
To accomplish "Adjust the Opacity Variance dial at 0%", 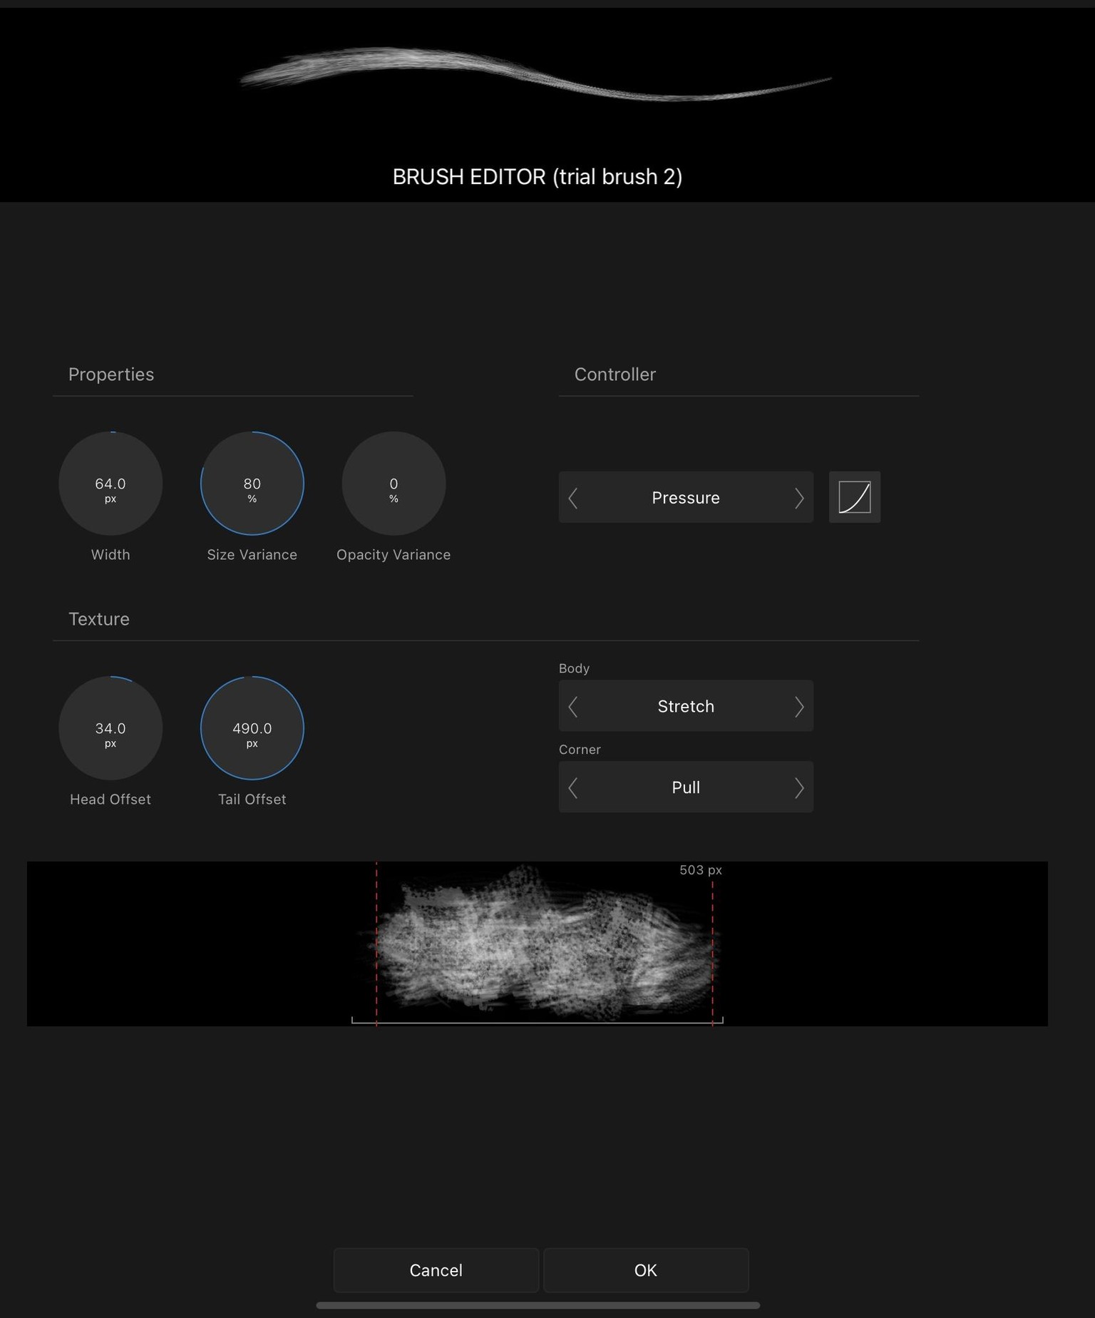I will 394,484.
